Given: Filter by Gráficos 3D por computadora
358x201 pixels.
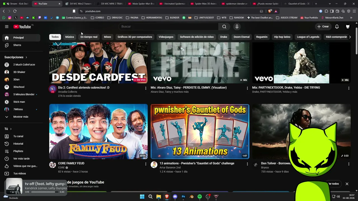Looking at the screenshot, I should [x=135, y=37].
